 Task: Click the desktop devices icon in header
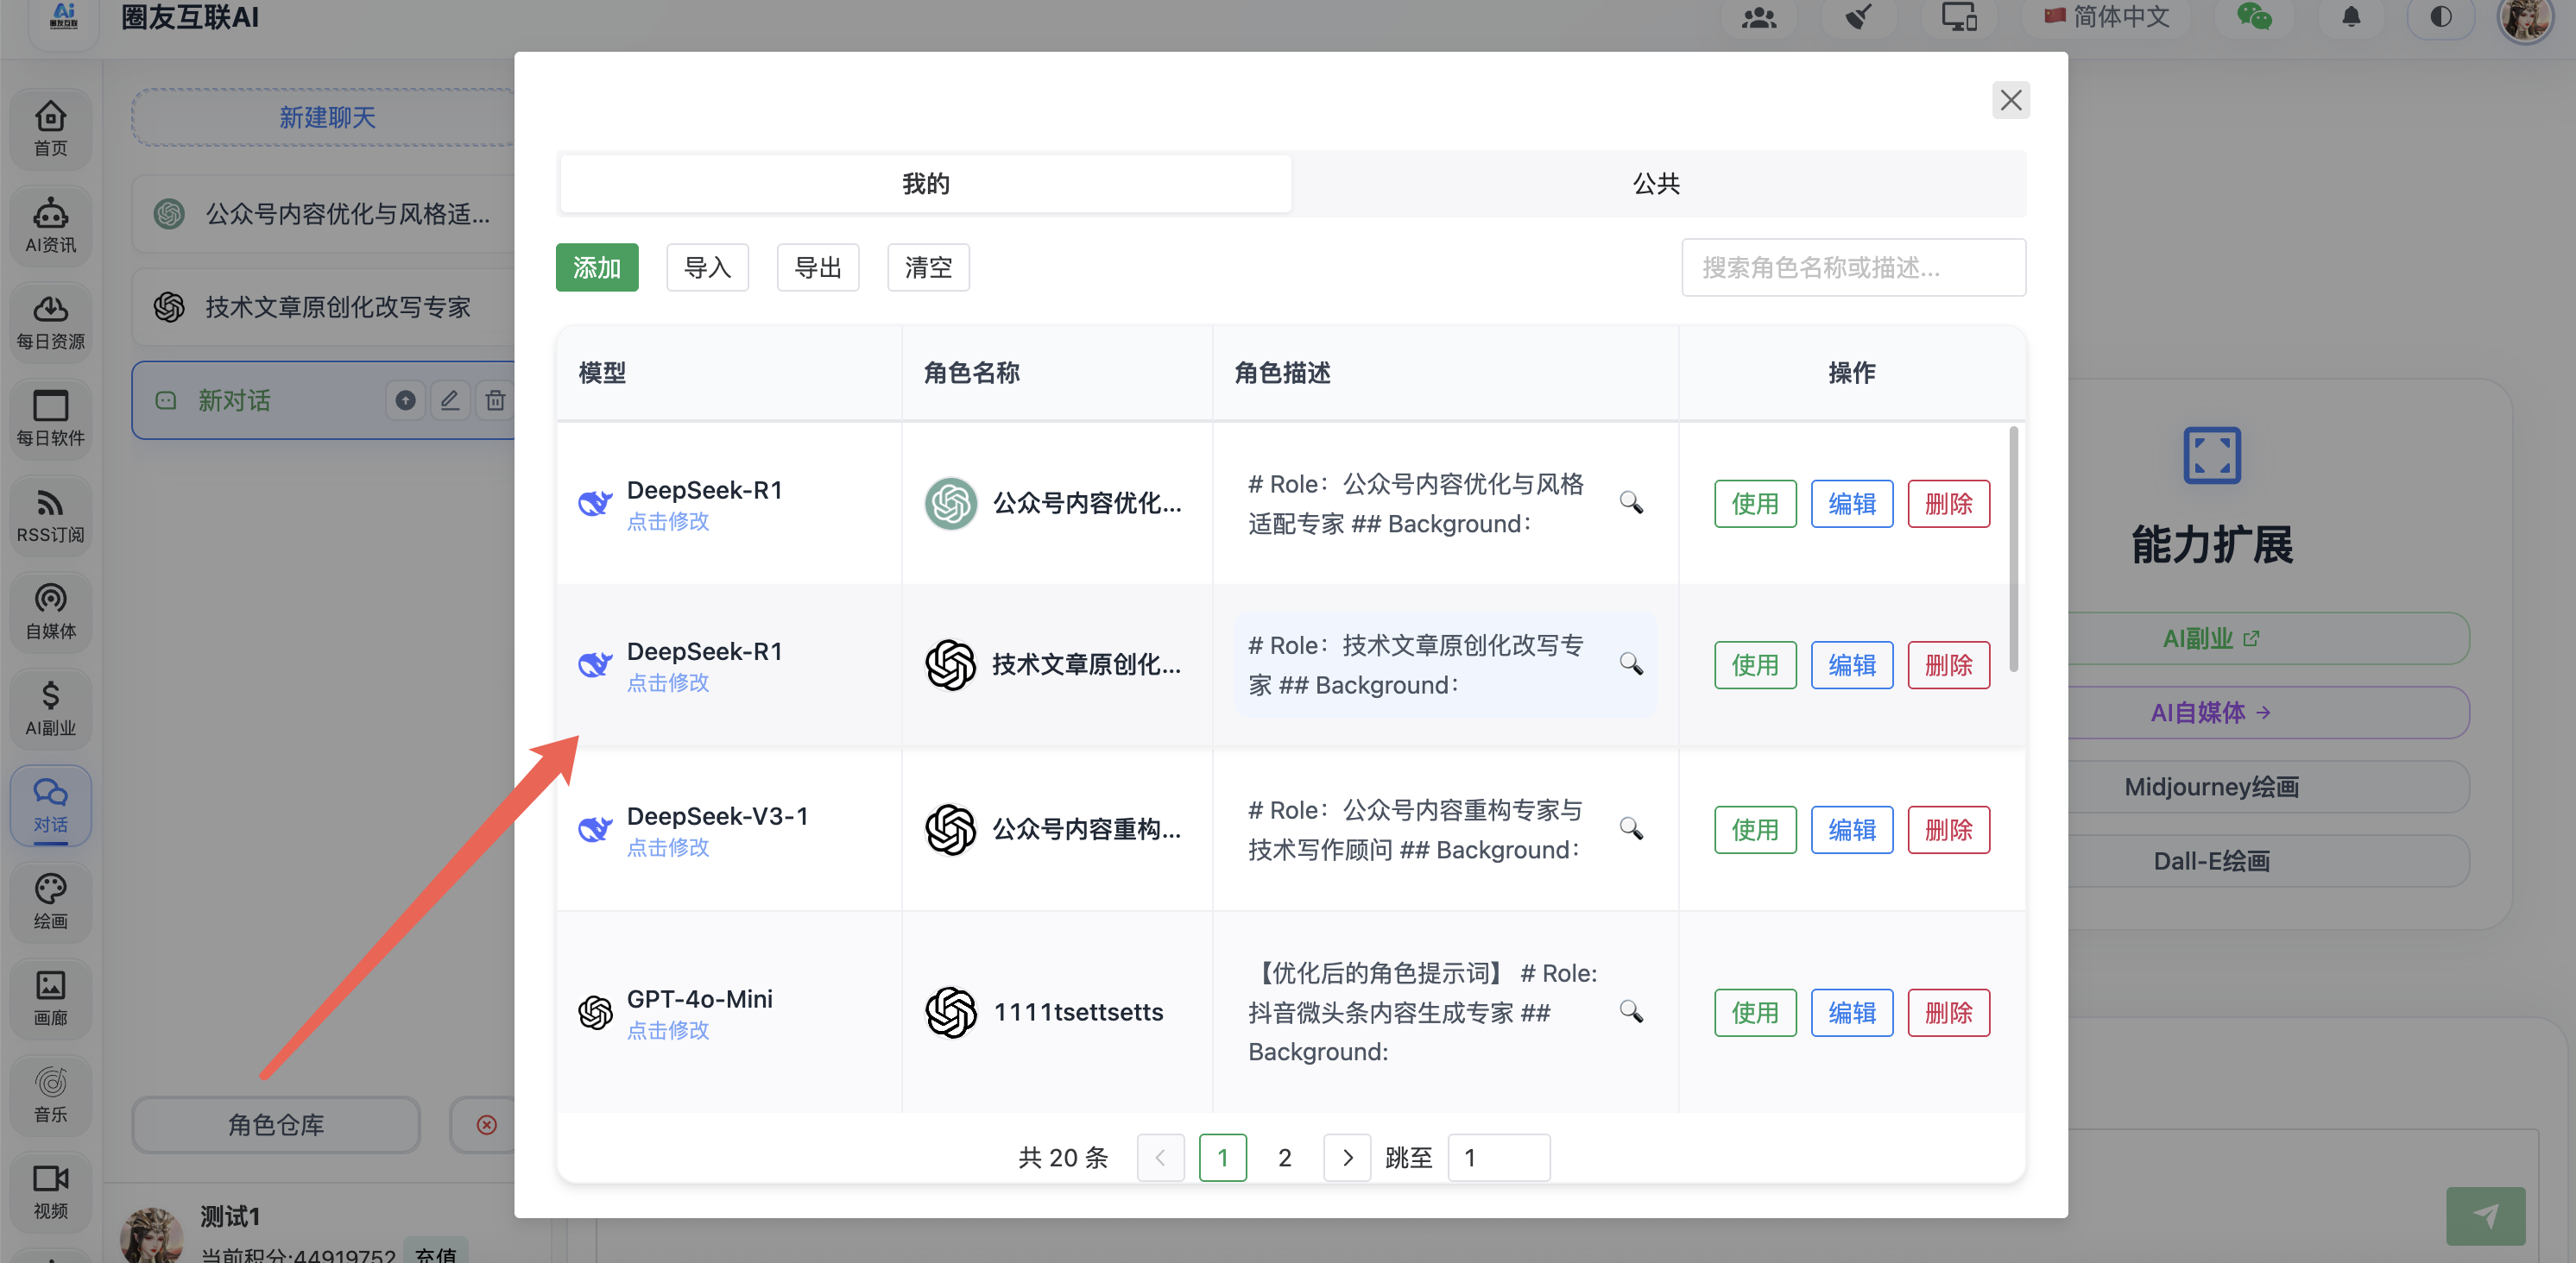pos(1958,17)
